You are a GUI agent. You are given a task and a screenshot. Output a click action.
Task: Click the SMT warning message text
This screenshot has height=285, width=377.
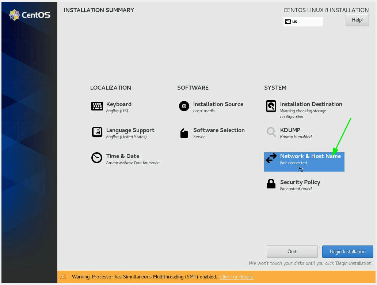click(x=144, y=277)
